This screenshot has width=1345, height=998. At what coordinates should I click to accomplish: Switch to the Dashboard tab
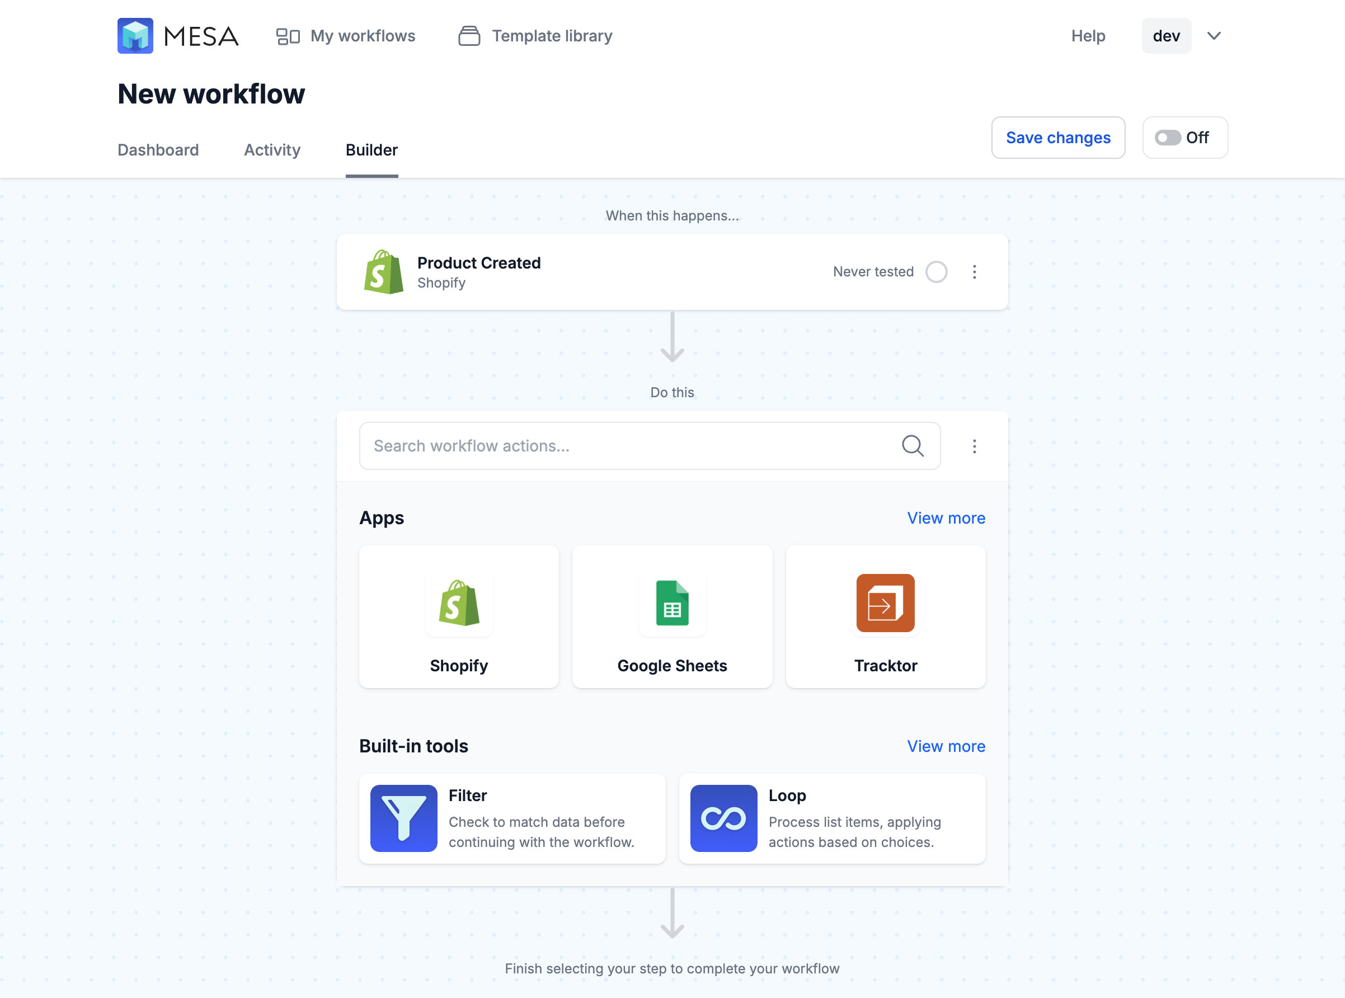pyautogui.click(x=157, y=149)
